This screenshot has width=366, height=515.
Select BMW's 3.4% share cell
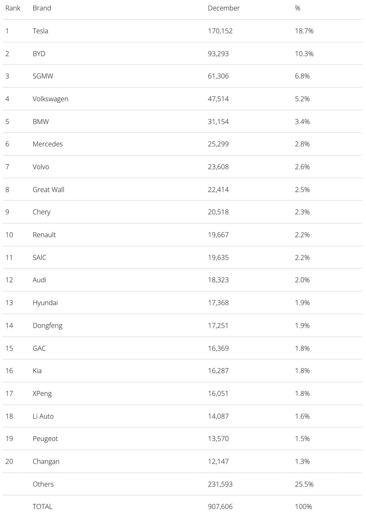pos(302,122)
